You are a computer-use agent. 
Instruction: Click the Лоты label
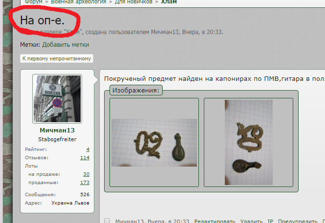(31, 166)
